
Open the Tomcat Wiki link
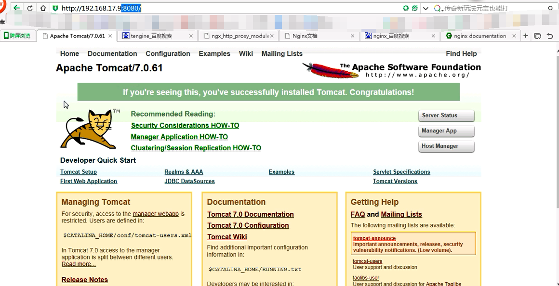point(227,237)
